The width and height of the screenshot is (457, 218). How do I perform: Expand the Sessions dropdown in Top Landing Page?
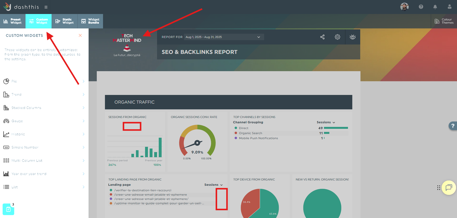pyautogui.click(x=213, y=185)
